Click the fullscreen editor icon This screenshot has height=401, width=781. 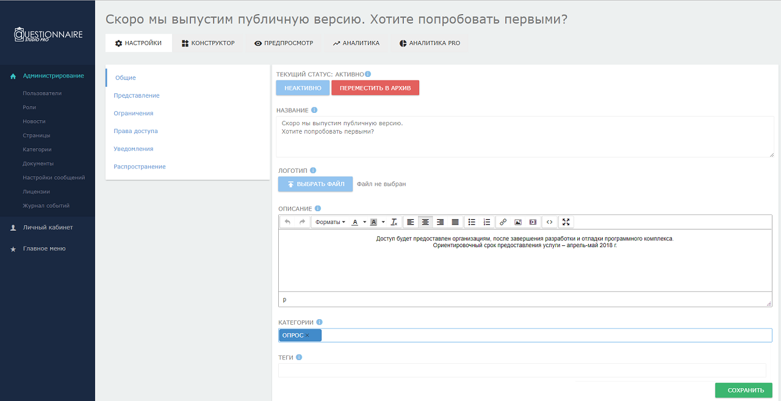(x=566, y=222)
